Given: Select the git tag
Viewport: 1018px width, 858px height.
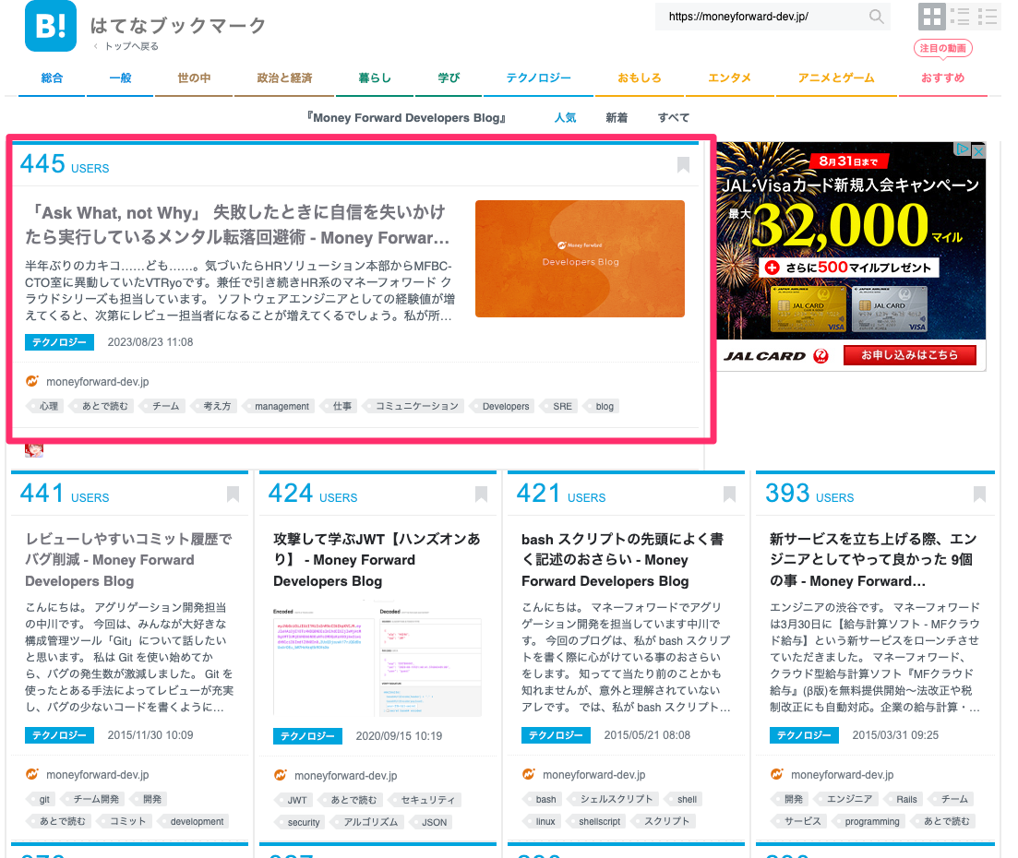Looking at the screenshot, I should tap(41, 799).
